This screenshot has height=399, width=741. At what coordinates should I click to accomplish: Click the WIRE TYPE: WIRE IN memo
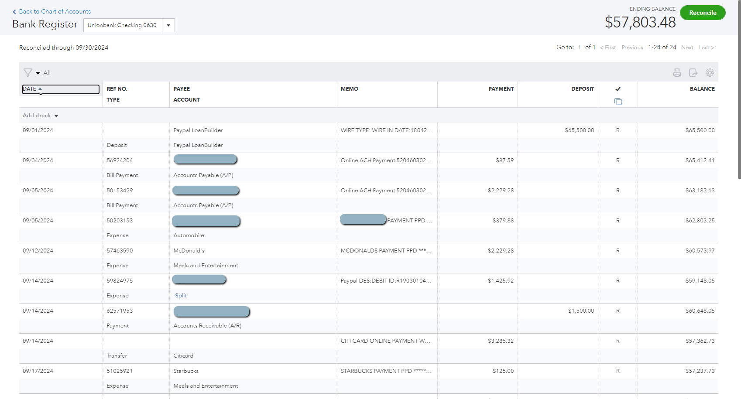(x=387, y=130)
